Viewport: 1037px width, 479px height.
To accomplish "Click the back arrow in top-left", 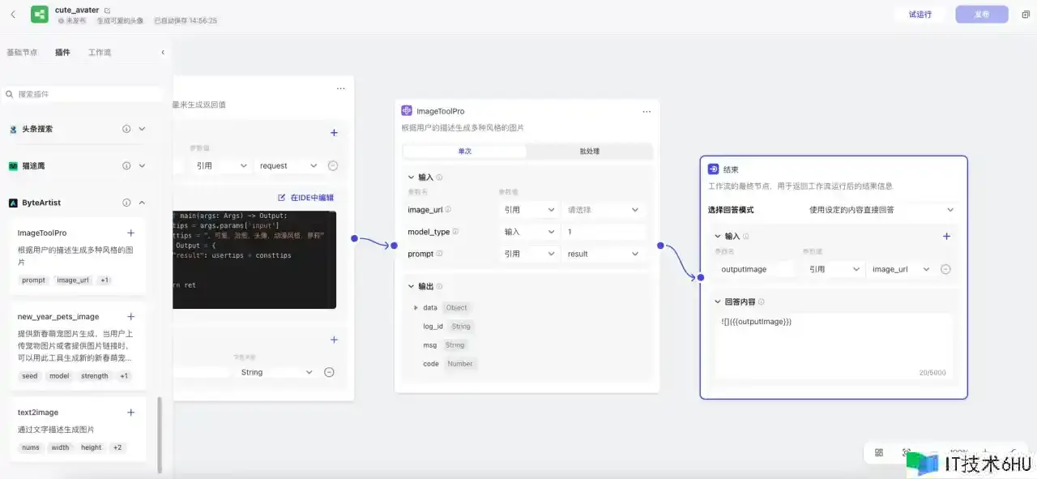I will 13,15.
